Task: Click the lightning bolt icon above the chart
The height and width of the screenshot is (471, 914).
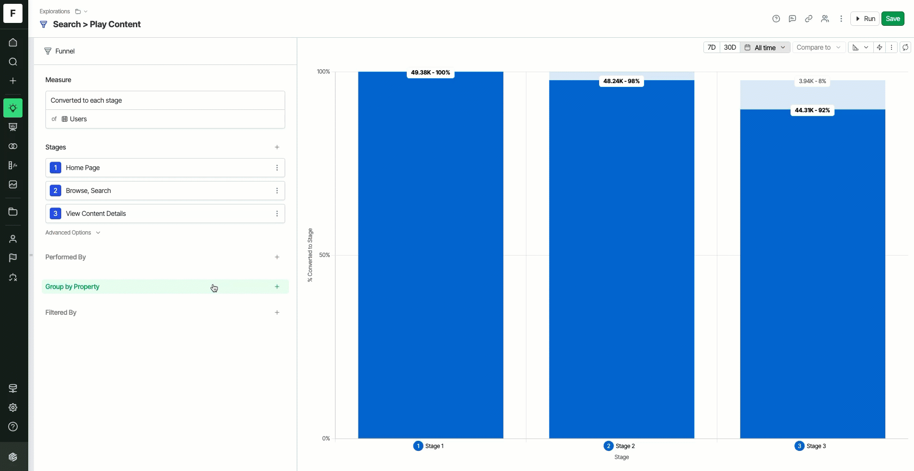Action: coord(880,47)
